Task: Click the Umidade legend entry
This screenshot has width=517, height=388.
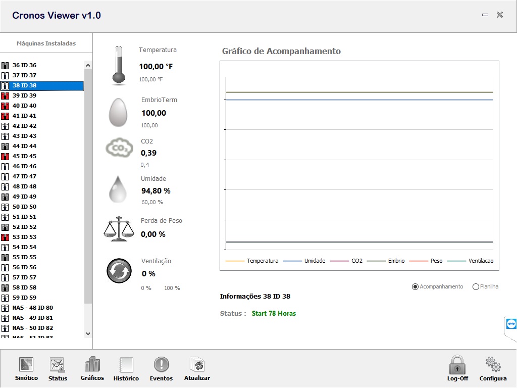Action: [x=315, y=261]
